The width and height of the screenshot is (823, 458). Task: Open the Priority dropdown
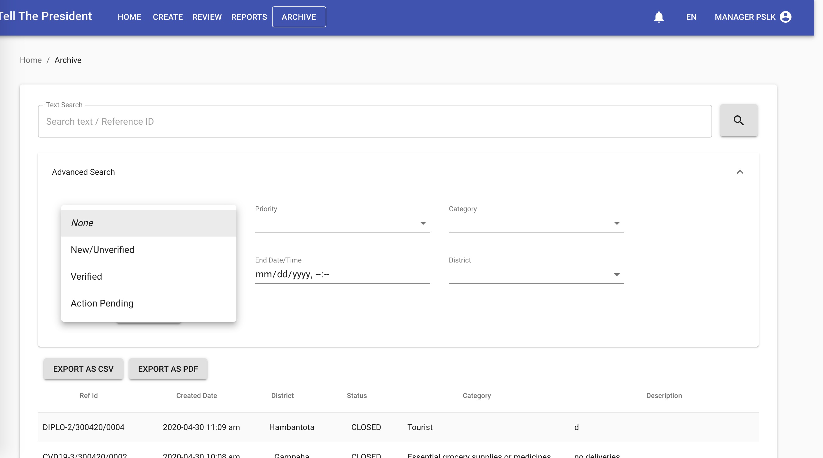[342, 223]
